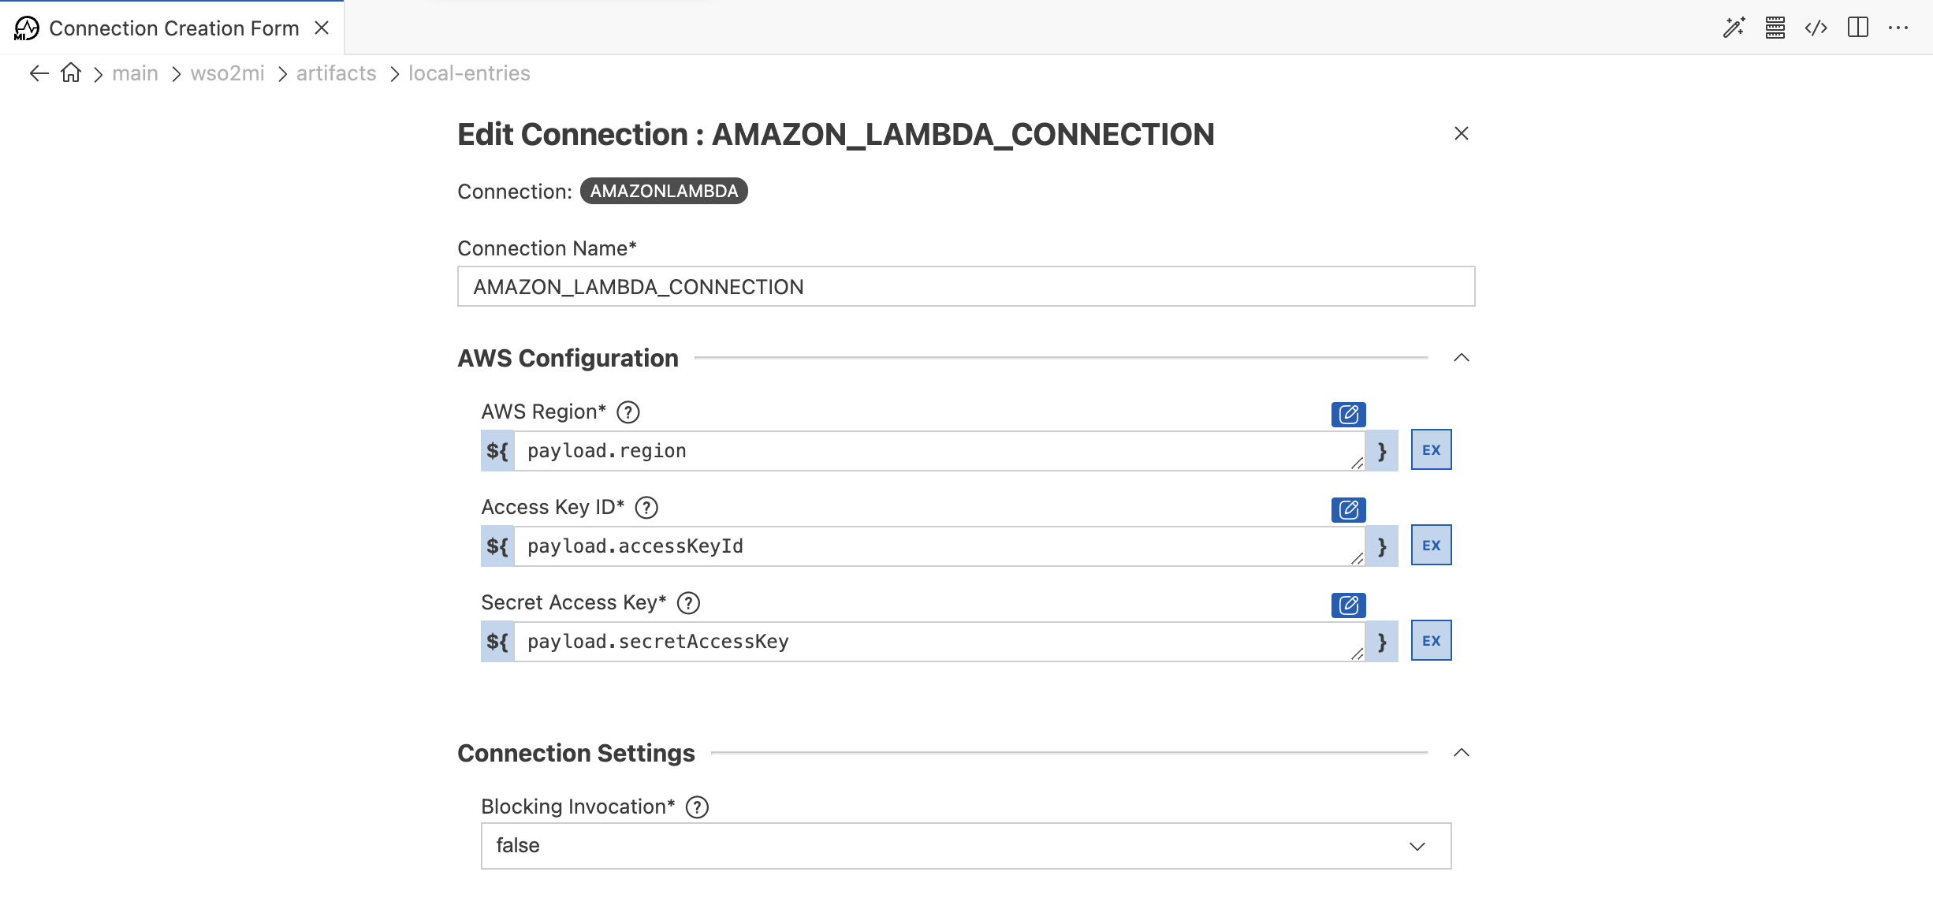Click the edit pencil beside AWS Region
The image size is (1933, 924).
tap(1348, 414)
